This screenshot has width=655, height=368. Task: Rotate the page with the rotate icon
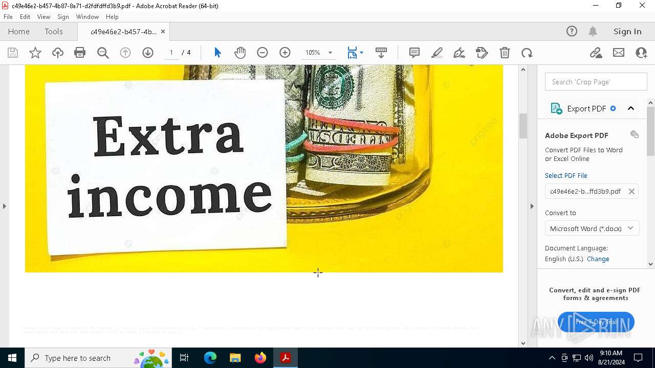(x=527, y=53)
